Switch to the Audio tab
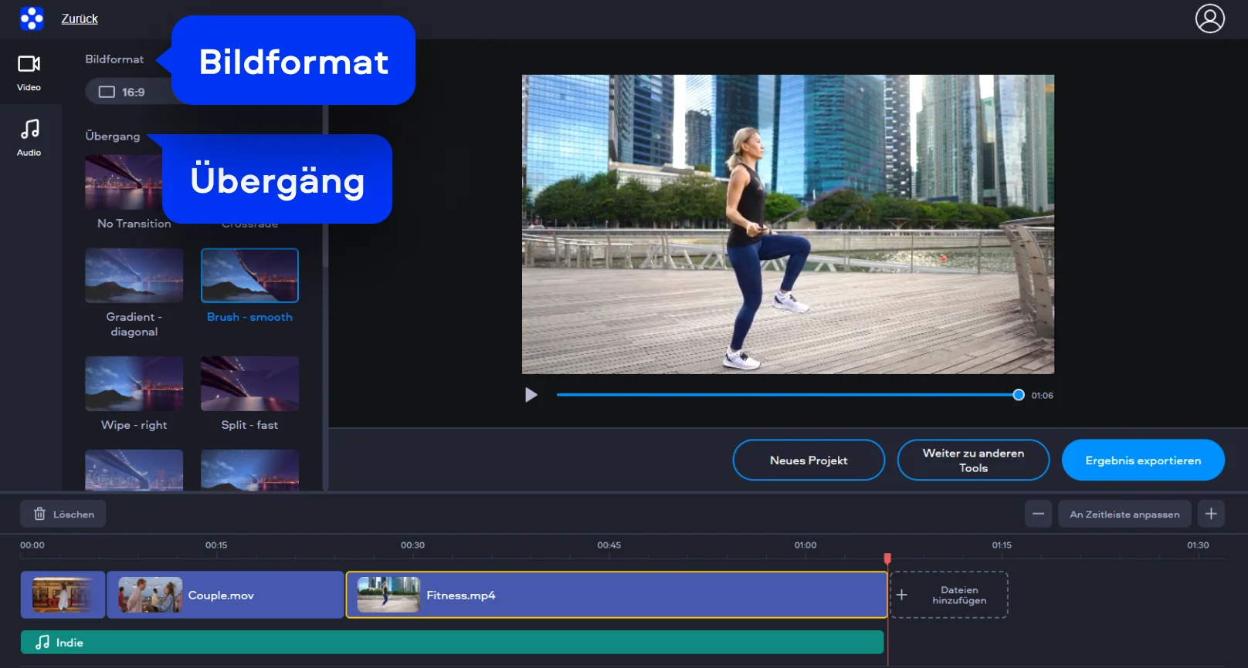The image size is (1248, 668). 29,137
